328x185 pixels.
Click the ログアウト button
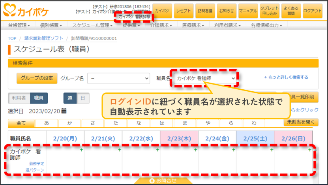pos(313,11)
